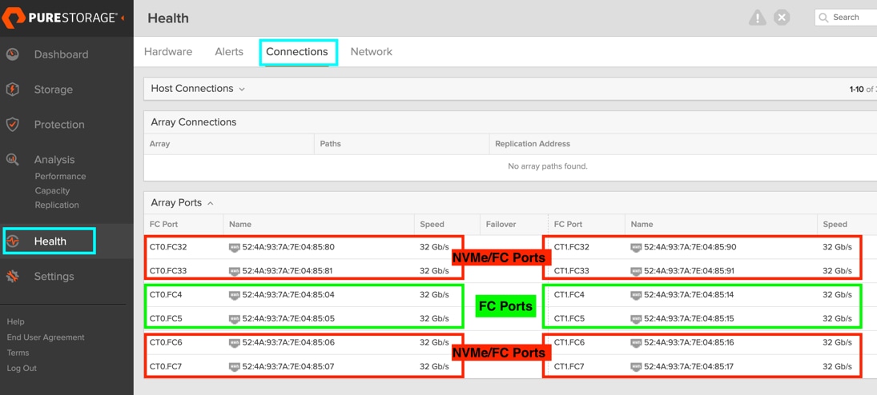Open the warning alerts triangle icon
The width and height of the screenshot is (877, 395).
(758, 18)
